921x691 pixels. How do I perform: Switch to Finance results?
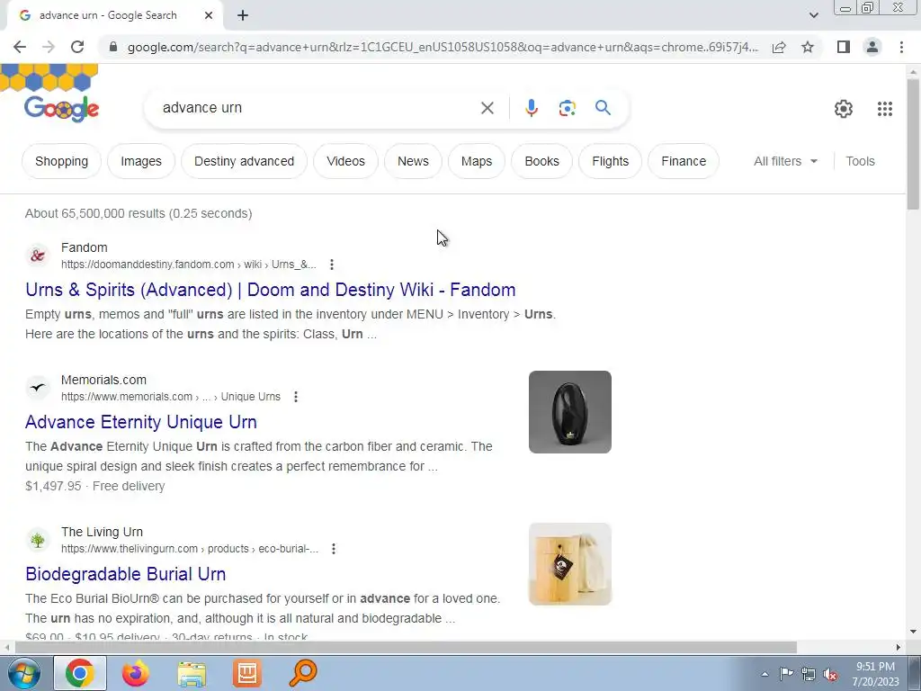[684, 161]
